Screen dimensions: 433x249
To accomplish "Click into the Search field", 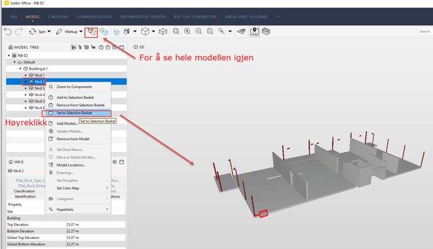I will tap(425, 31).
